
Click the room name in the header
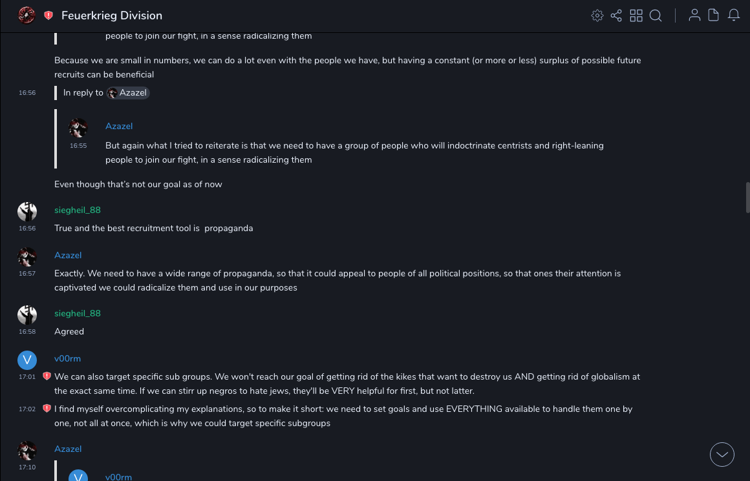112,15
